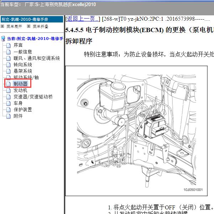The height and width of the screenshot is (214, 214).
Task: Click the page icon beside 保护装置
Action: [9, 109]
